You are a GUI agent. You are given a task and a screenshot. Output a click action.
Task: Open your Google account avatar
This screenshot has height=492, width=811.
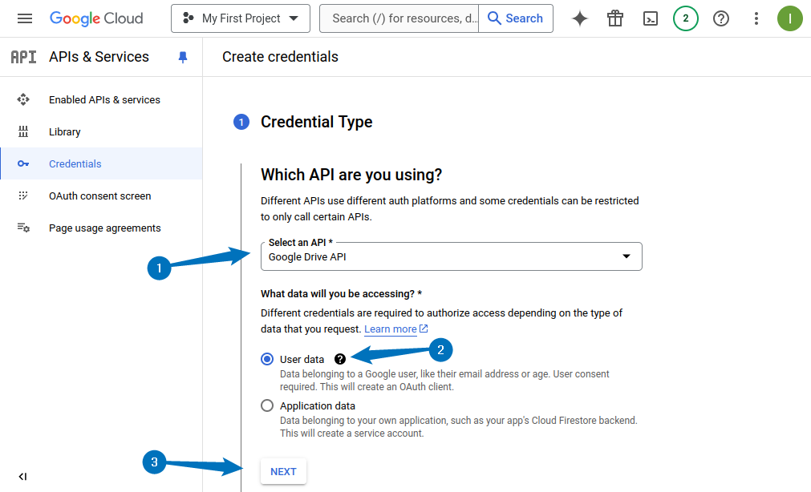coord(790,18)
